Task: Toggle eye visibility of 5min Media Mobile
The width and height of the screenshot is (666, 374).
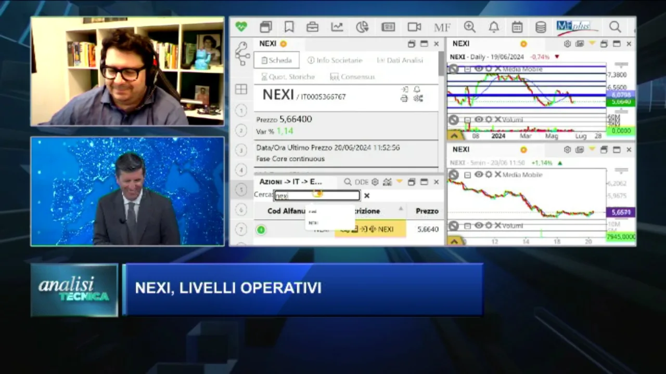Action: [x=479, y=175]
